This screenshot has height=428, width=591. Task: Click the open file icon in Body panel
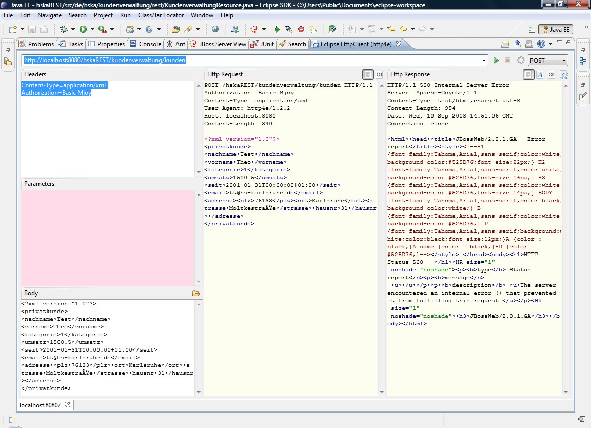click(x=195, y=294)
